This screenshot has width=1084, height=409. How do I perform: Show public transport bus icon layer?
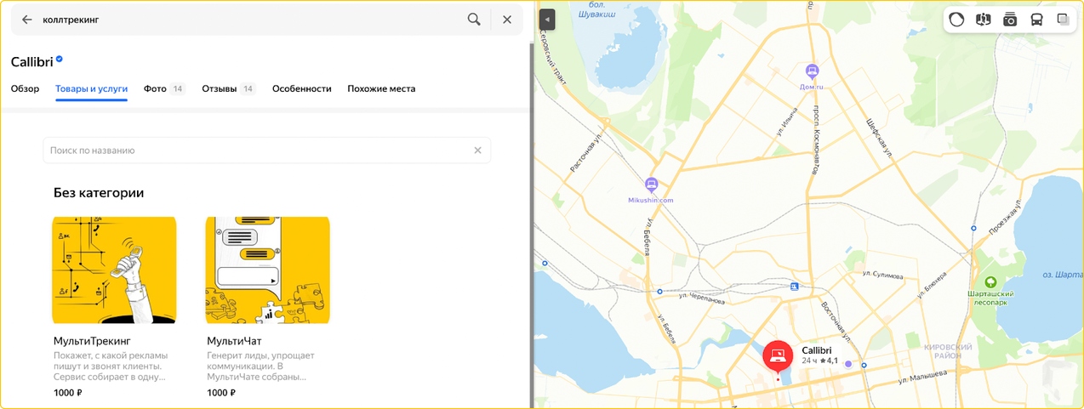(x=1036, y=20)
